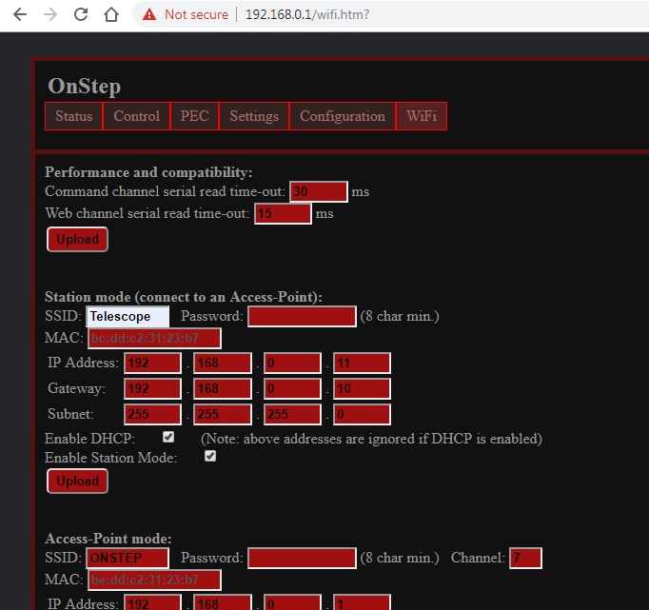Edit Gateway first octet 192
The height and width of the screenshot is (610, 649).
(x=152, y=388)
